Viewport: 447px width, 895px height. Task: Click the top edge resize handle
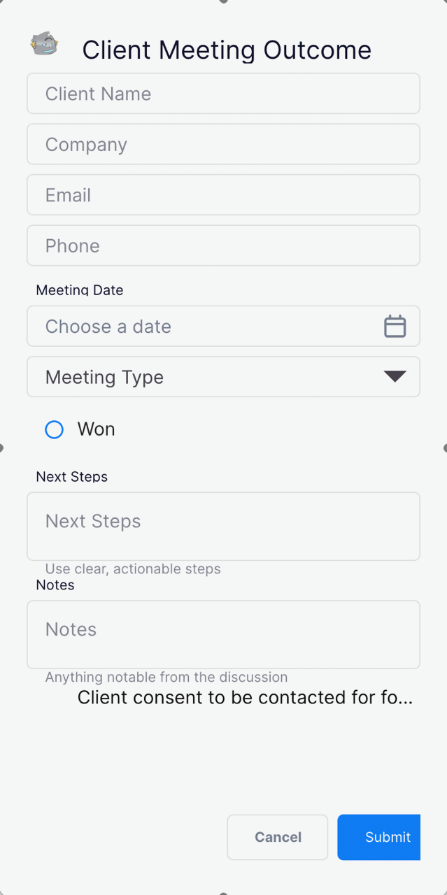point(223,1)
